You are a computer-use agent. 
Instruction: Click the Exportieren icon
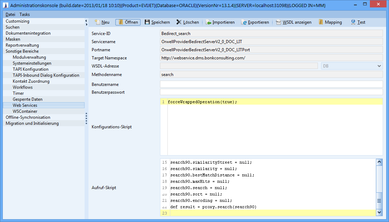[244, 22]
